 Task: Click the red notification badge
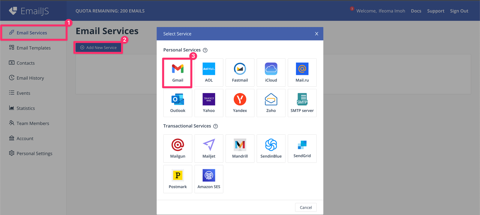pos(352,9)
